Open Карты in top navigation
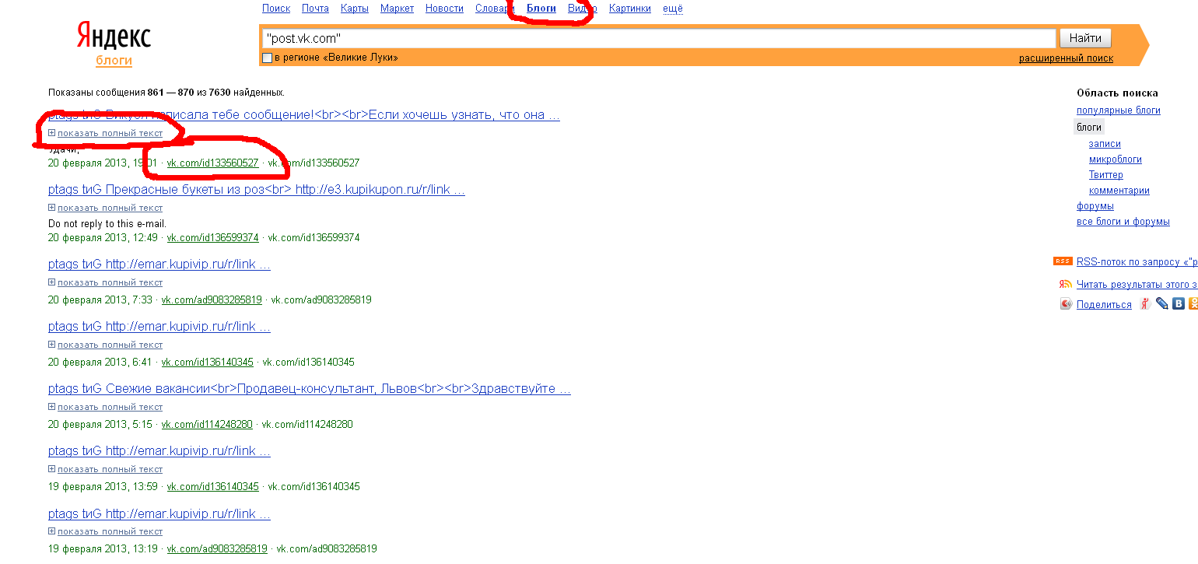1198x564 pixels. pos(355,9)
